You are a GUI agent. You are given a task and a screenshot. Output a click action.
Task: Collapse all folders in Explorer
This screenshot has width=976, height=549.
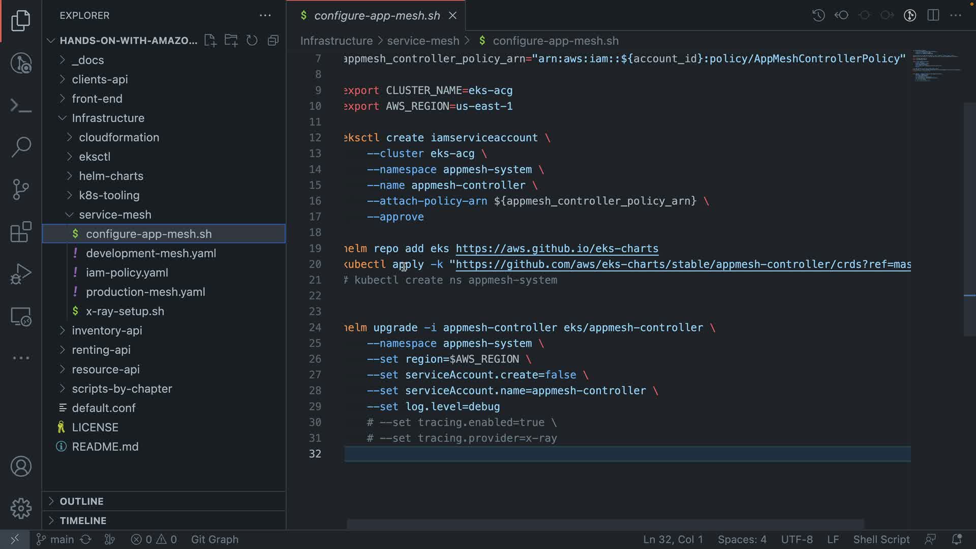coord(273,41)
